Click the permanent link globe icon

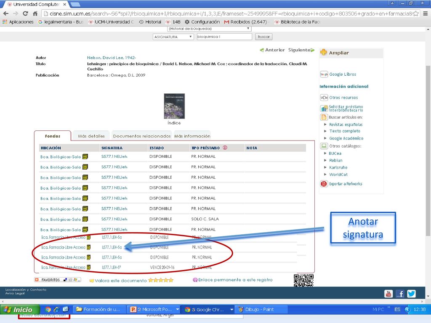(x=195, y=280)
